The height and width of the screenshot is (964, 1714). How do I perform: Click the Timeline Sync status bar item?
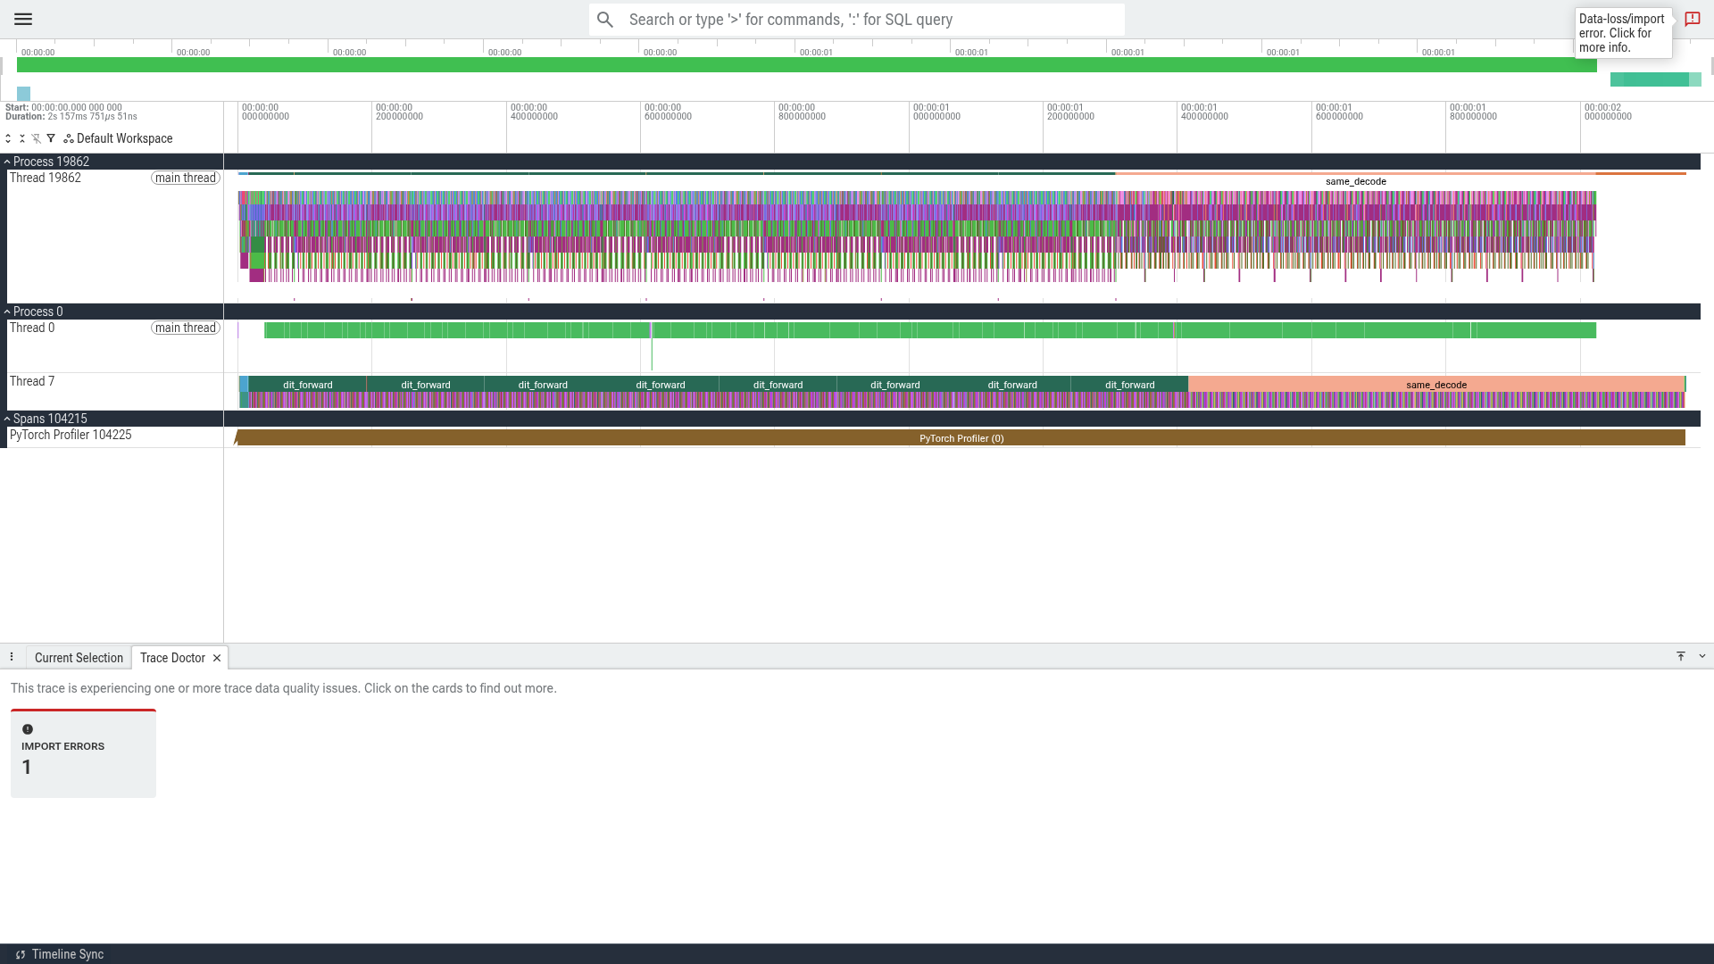[x=59, y=954]
